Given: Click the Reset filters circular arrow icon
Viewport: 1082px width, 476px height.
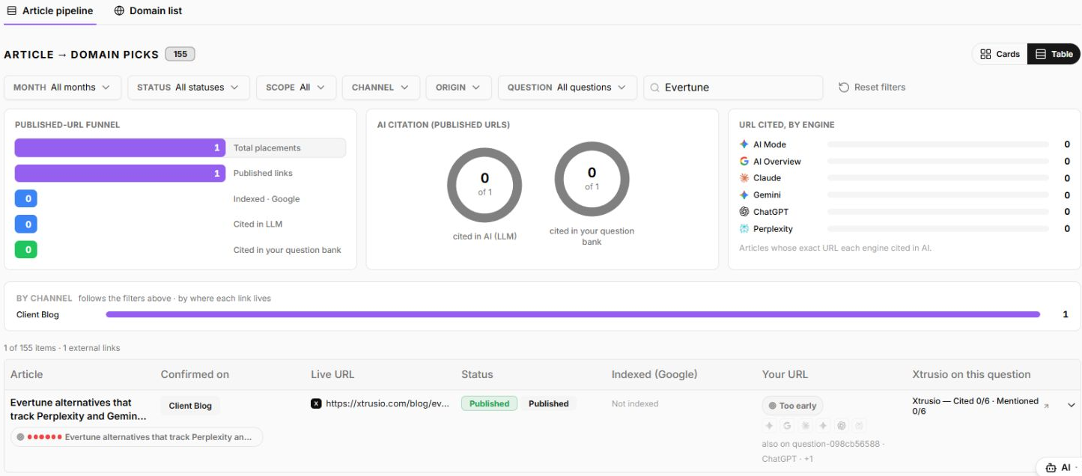Looking at the screenshot, I should click(x=844, y=88).
